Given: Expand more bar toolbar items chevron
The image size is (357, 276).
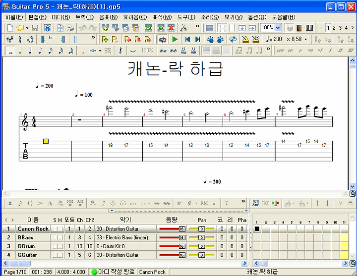Looking at the screenshot, I should [x=93, y=38].
